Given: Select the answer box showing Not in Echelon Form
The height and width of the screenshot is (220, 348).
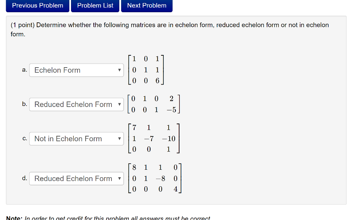Looking at the screenshot, I should pyautogui.click(x=76, y=139).
